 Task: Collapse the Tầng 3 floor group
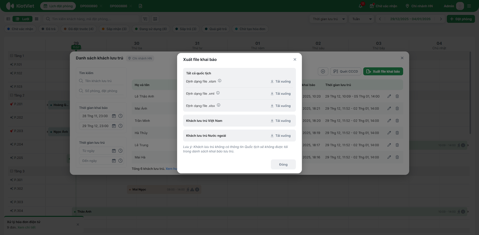(x=12, y=171)
